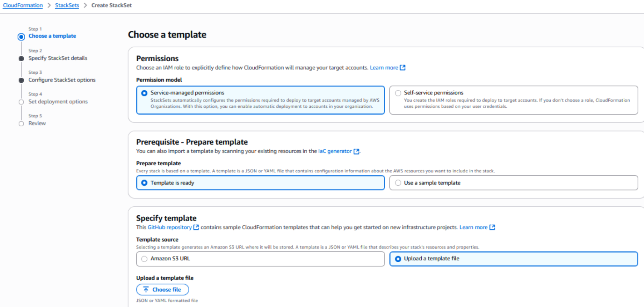Click external link icon beside GitHub repository
The image size is (644, 307).
[196, 227]
